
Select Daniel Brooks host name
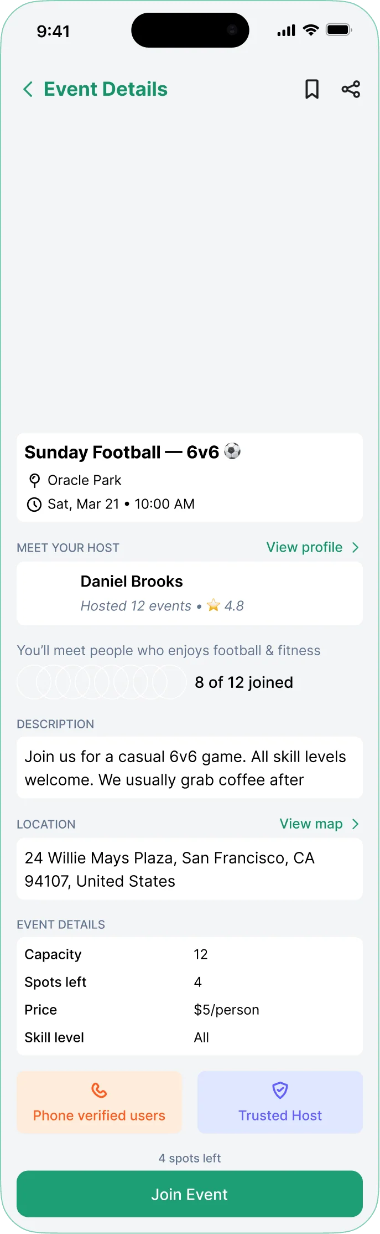click(x=132, y=581)
